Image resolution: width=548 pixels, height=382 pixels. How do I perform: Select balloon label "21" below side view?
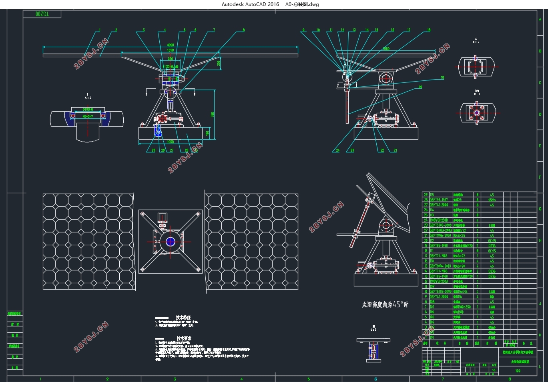pyautogui.click(x=395, y=150)
